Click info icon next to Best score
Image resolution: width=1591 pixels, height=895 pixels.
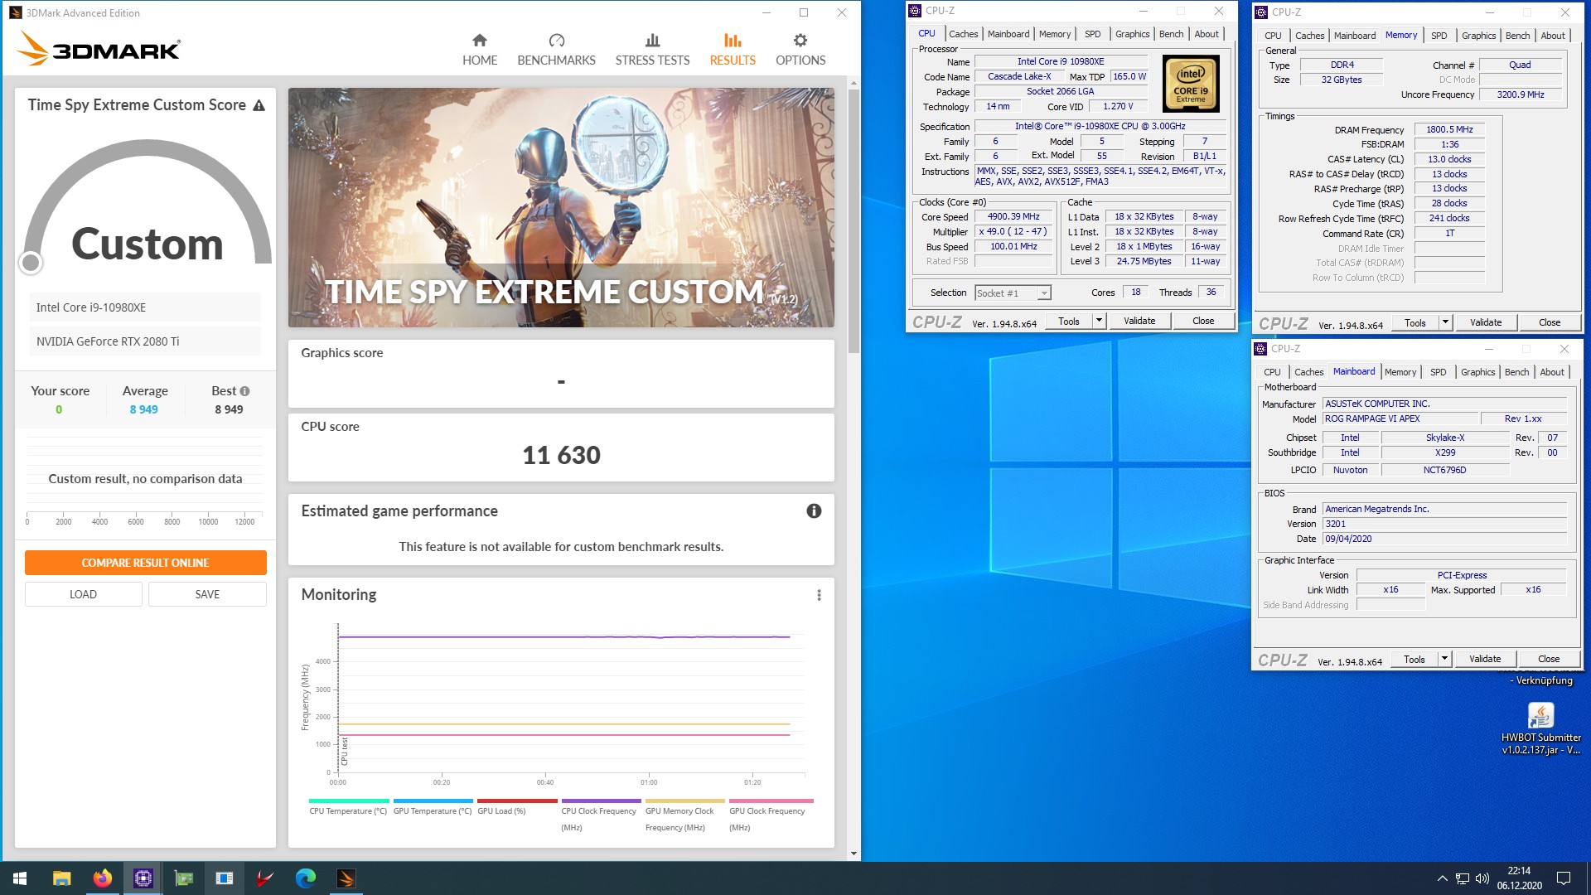click(x=244, y=391)
